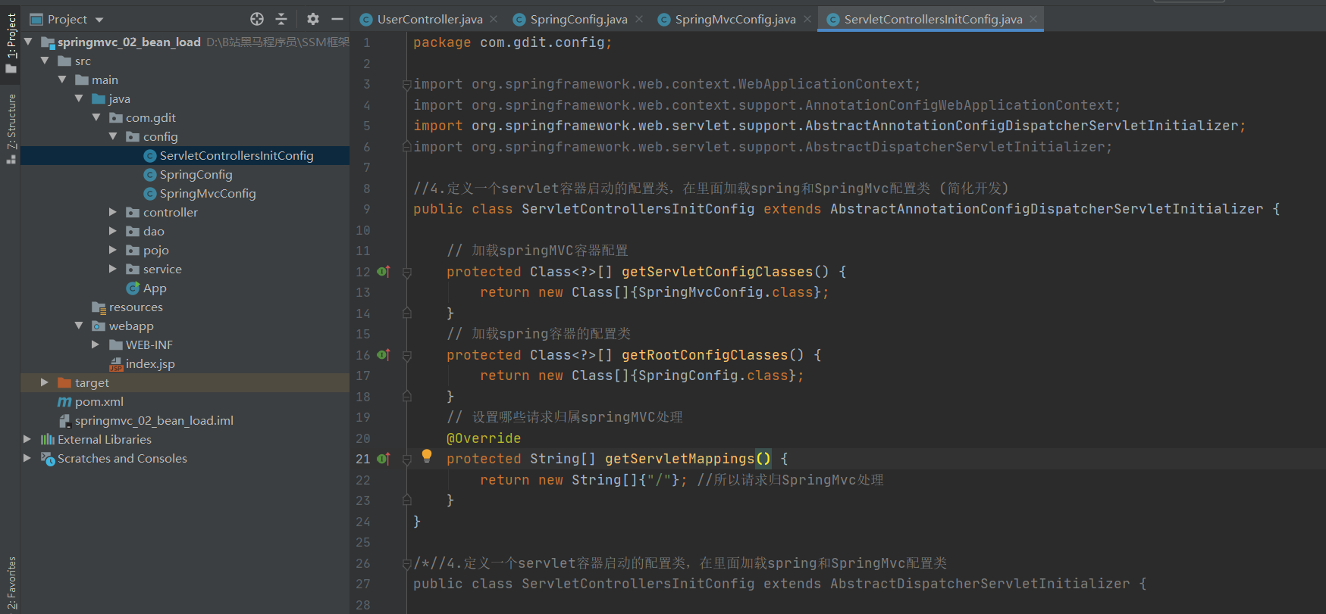Collapse the config package

click(x=114, y=136)
